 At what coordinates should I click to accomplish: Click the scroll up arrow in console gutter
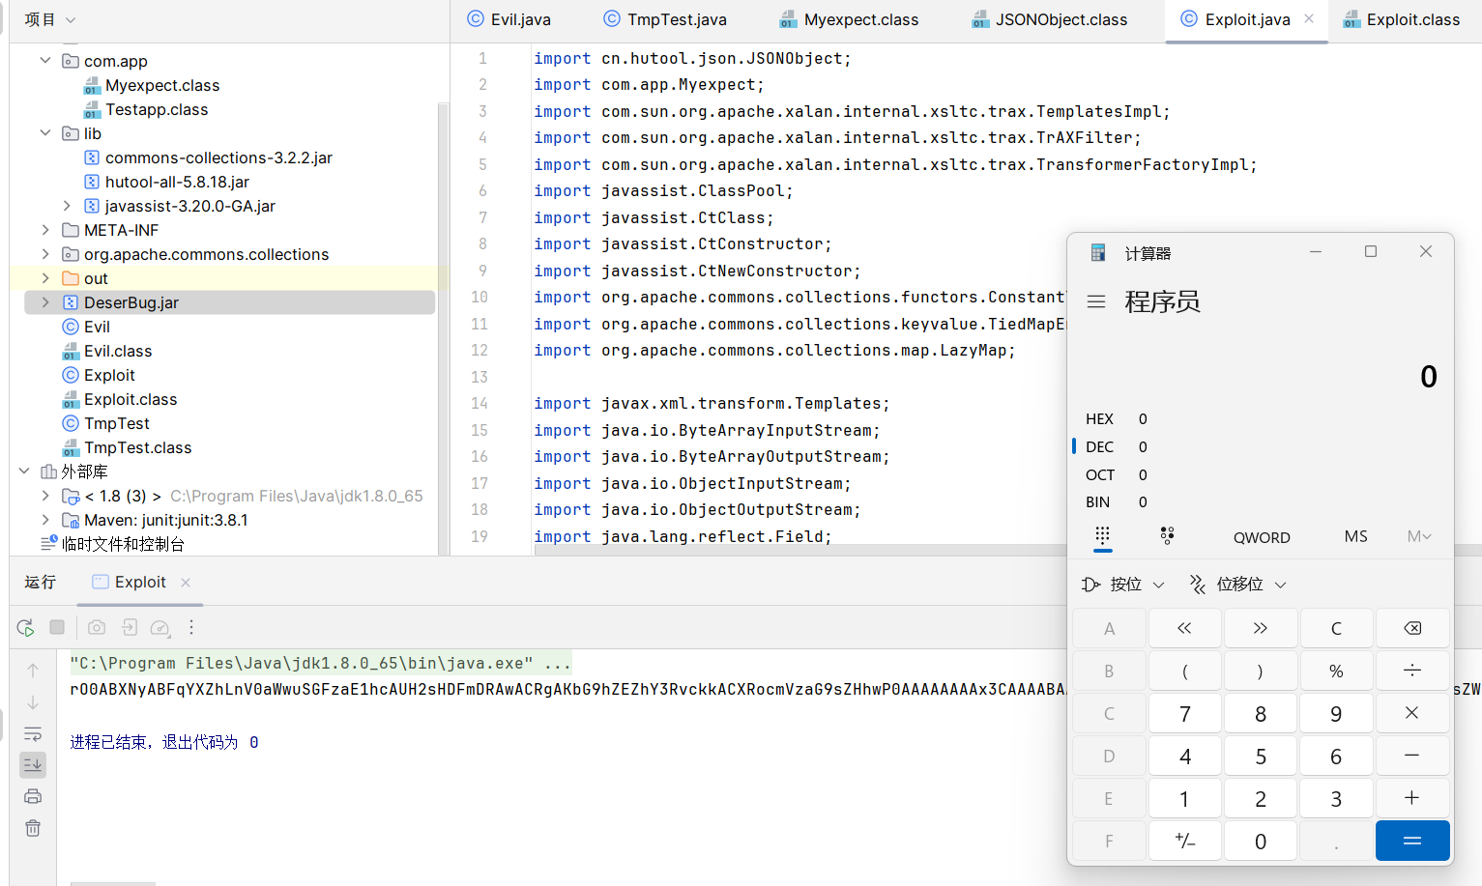pyautogui.click(x=33, y=670)
